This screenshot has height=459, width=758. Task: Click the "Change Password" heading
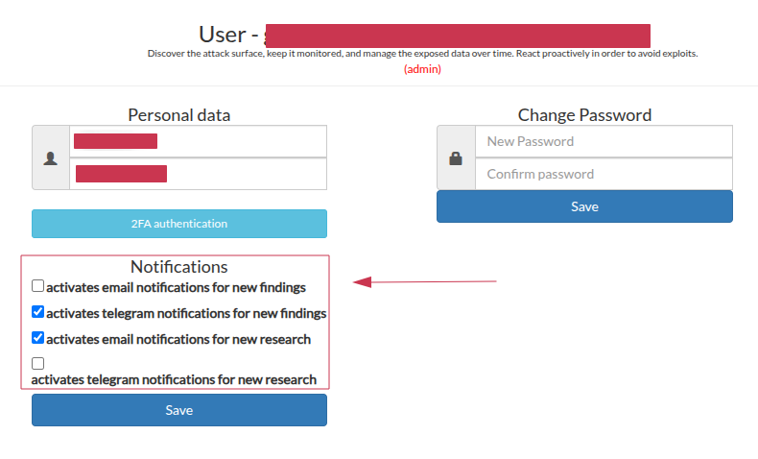(x=584, y=115)
